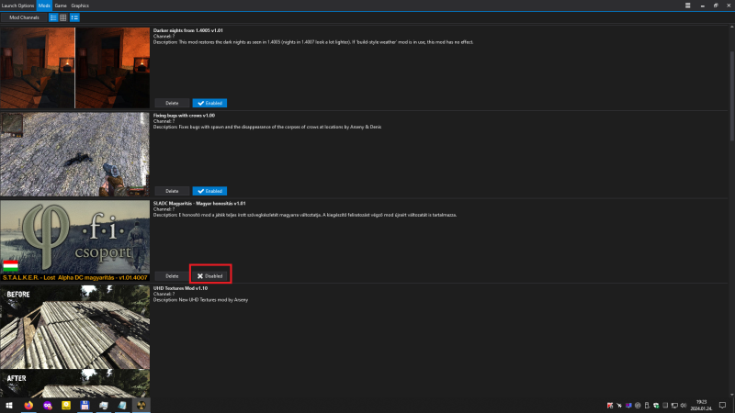
Task: Switch to the simple list view icon
Action: tap(53, 17)
